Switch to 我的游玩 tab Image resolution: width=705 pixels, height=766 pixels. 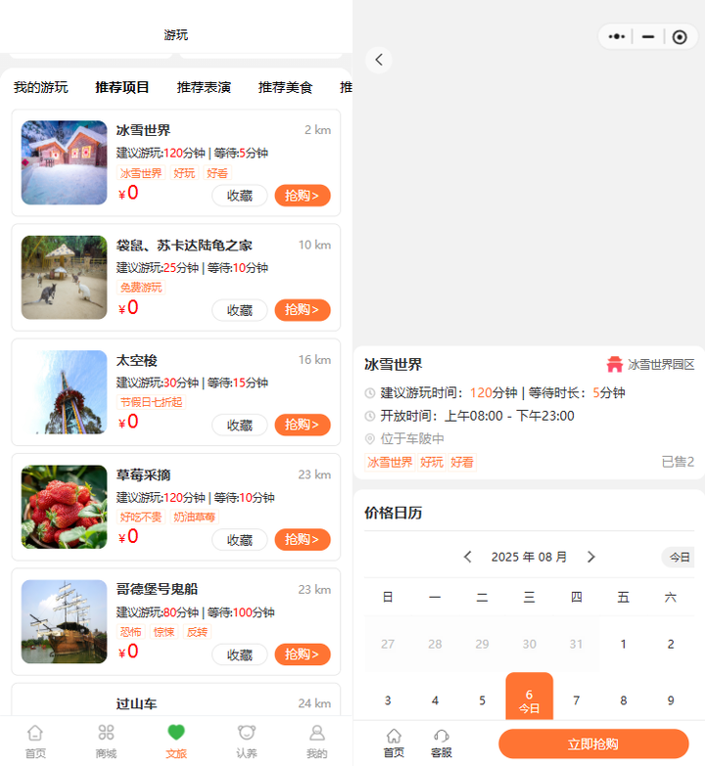(40, 87)
